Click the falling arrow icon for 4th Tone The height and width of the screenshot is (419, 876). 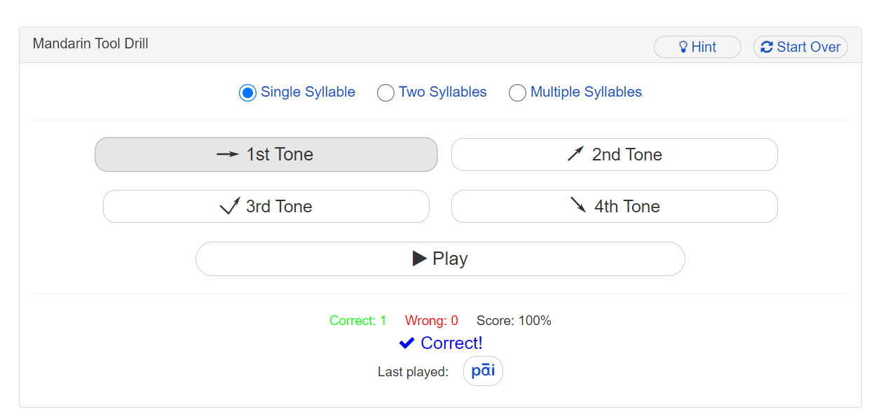(x=578, y=205)
